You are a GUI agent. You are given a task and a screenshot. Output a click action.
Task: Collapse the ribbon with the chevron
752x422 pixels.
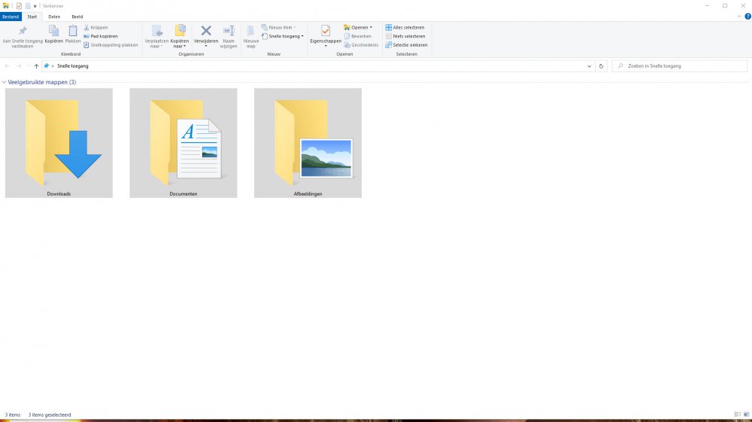pyautogui.click(x=739, y=17)
